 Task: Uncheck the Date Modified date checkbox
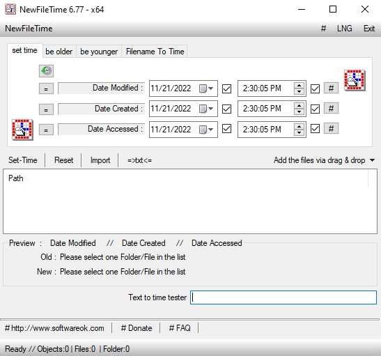click(226, 88)
